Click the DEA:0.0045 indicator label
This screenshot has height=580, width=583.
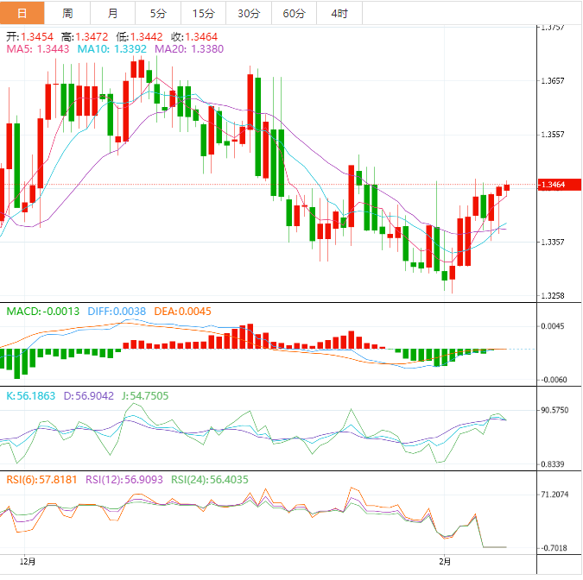point(182,312)
